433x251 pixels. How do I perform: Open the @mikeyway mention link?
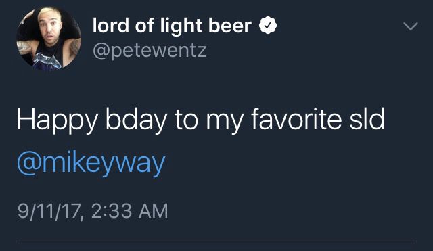[91, 163]
